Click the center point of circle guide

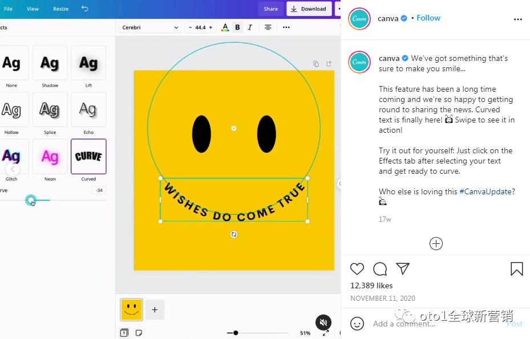point(233,128)
